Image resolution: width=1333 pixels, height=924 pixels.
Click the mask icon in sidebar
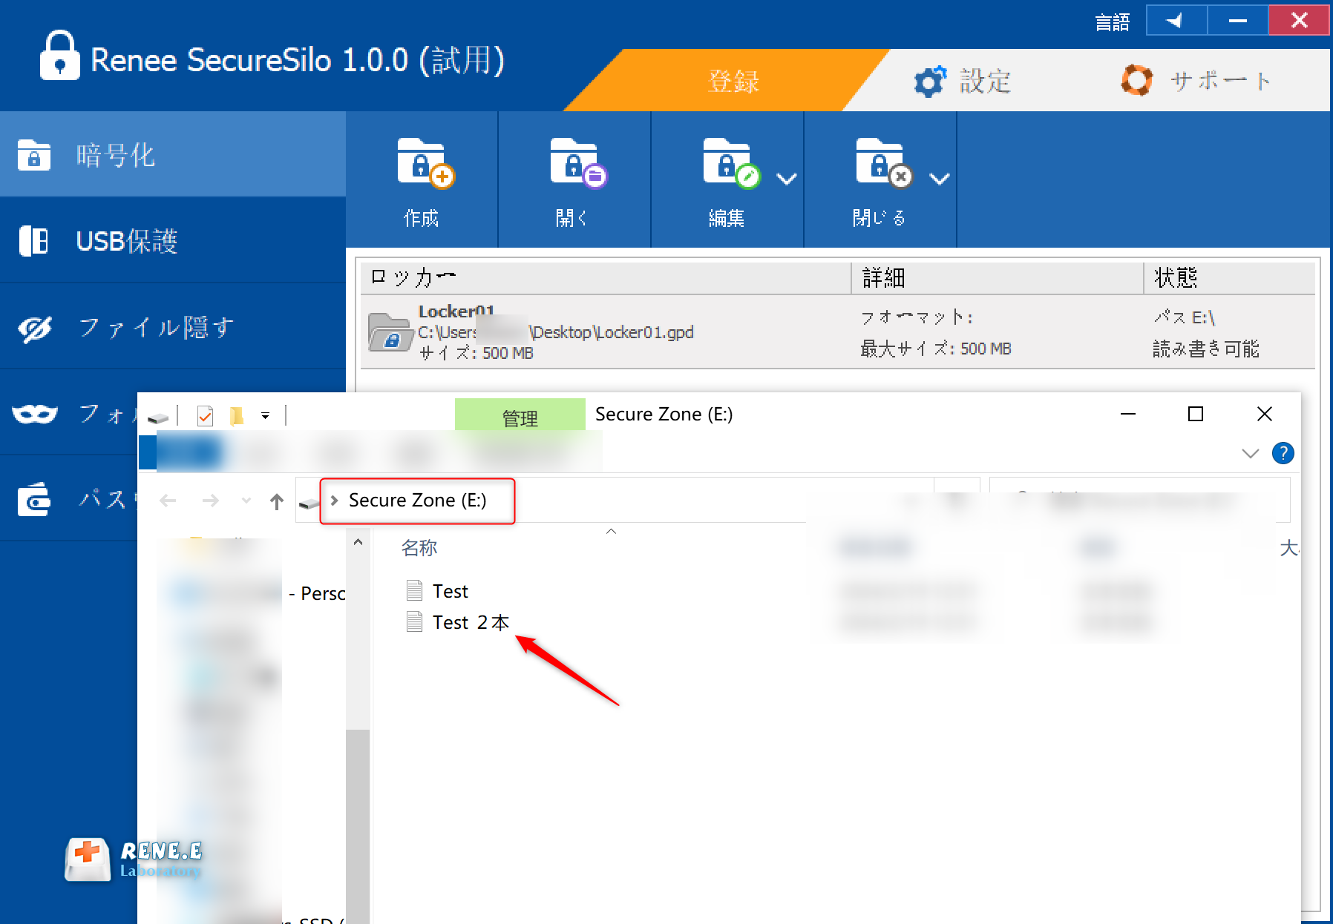click(35, 413)
